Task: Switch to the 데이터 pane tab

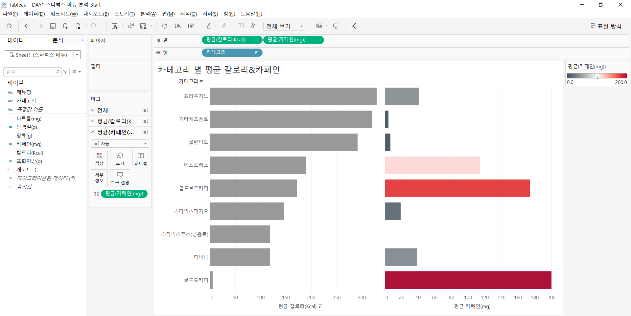Action: point(16,40)
